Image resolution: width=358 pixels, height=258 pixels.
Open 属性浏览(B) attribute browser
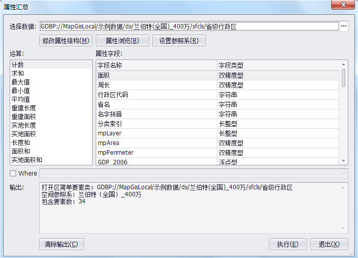pyautogui.click(x=122, y=41)
